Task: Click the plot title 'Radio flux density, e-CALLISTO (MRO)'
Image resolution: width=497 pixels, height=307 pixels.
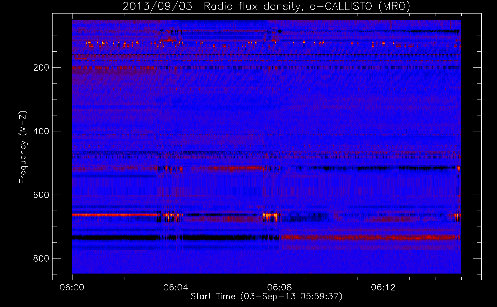Action: [307, 6]
